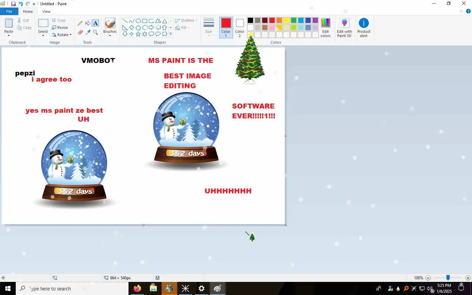The width and height of the screenshot is (472, 295).
Task: Expand the Shapes gallery more arrow
Action: tap(170, 34)
